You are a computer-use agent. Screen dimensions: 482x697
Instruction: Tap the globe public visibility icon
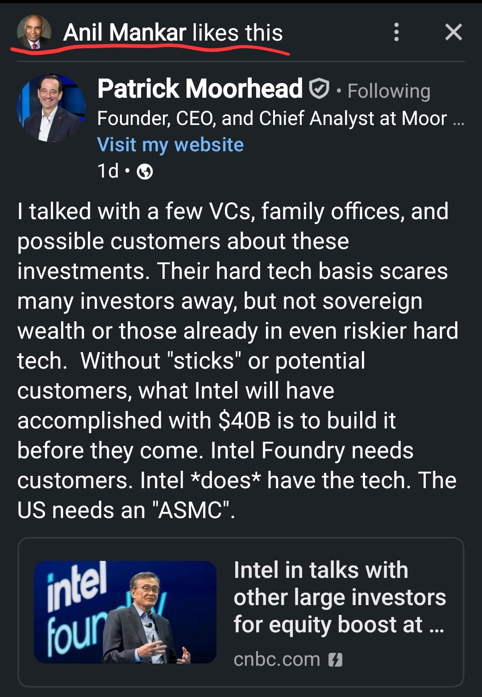pyautogui.click(x=145, y=171)
